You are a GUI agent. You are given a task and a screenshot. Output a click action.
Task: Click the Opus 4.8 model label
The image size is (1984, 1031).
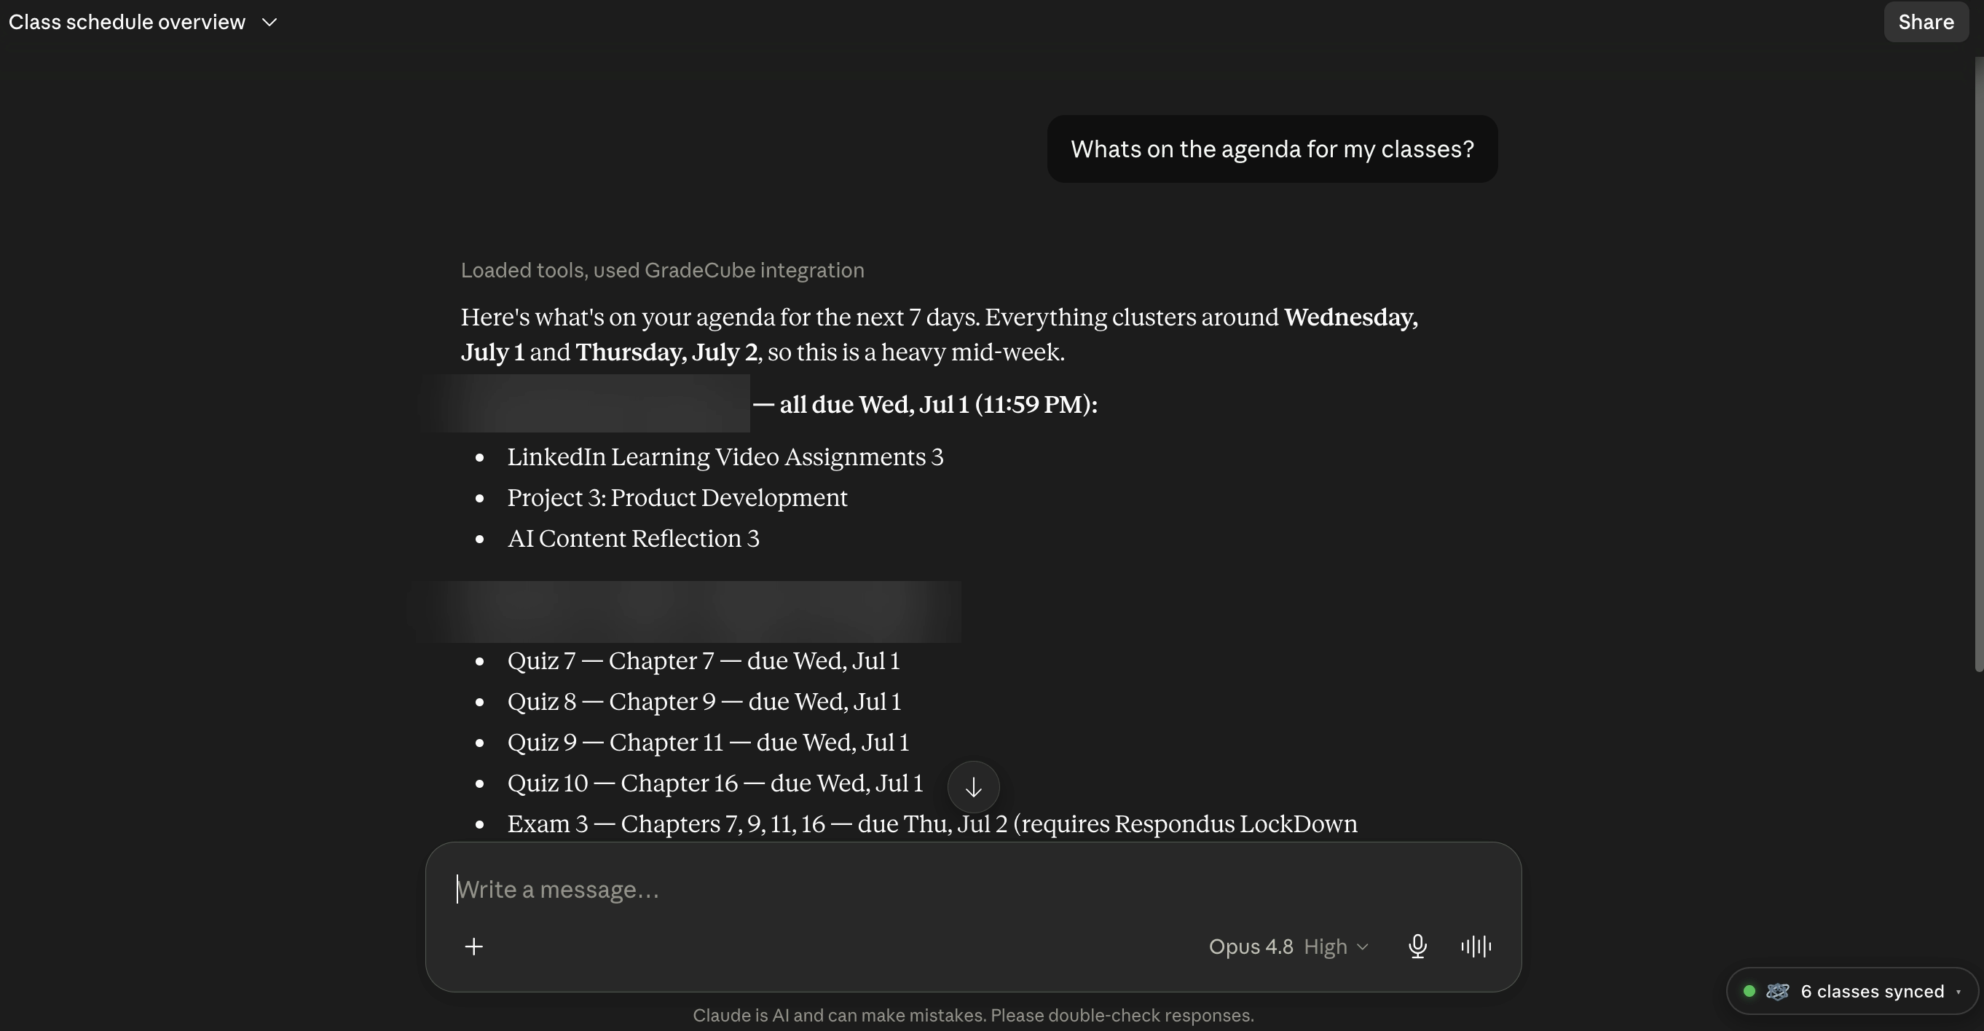coord(1251,947)
